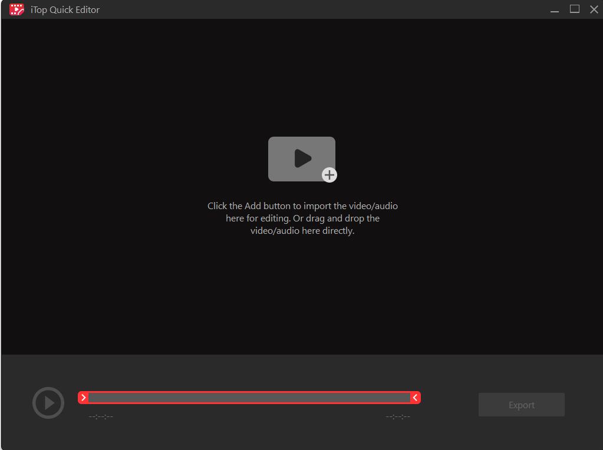Click the iTop Quick Editor logo icon

click(x=17, y=9)
